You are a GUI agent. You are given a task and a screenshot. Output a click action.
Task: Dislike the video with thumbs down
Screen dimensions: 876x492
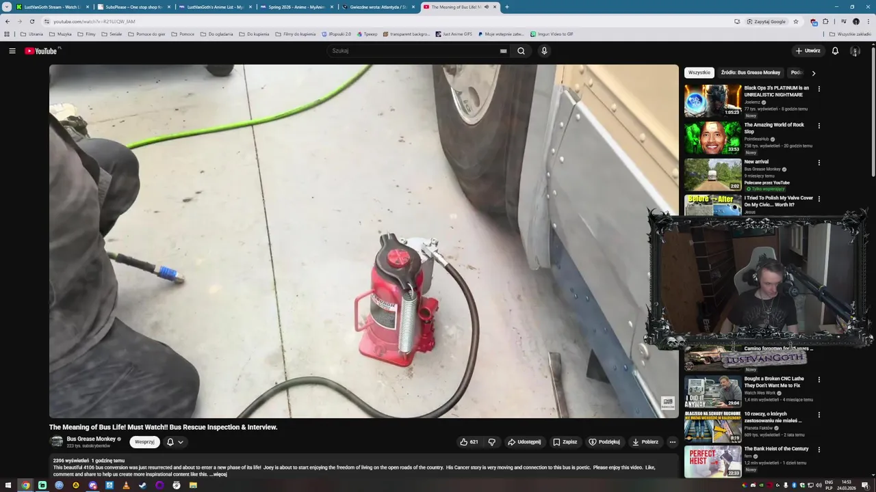coord(491,442)
